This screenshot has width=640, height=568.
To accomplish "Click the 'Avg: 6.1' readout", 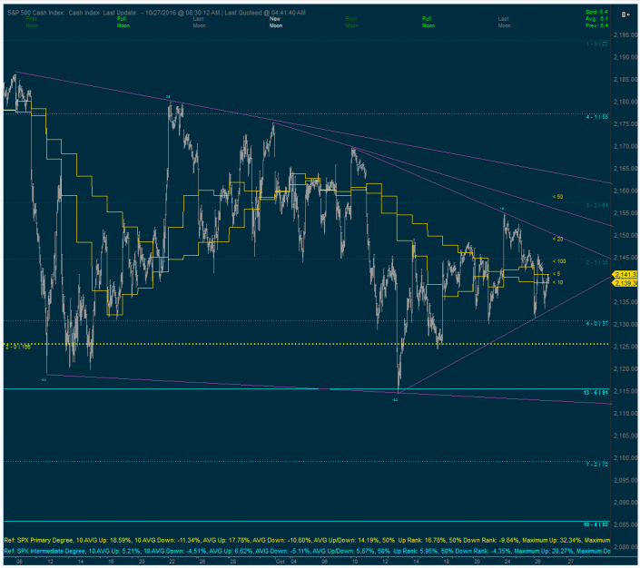I will point(596,19).
